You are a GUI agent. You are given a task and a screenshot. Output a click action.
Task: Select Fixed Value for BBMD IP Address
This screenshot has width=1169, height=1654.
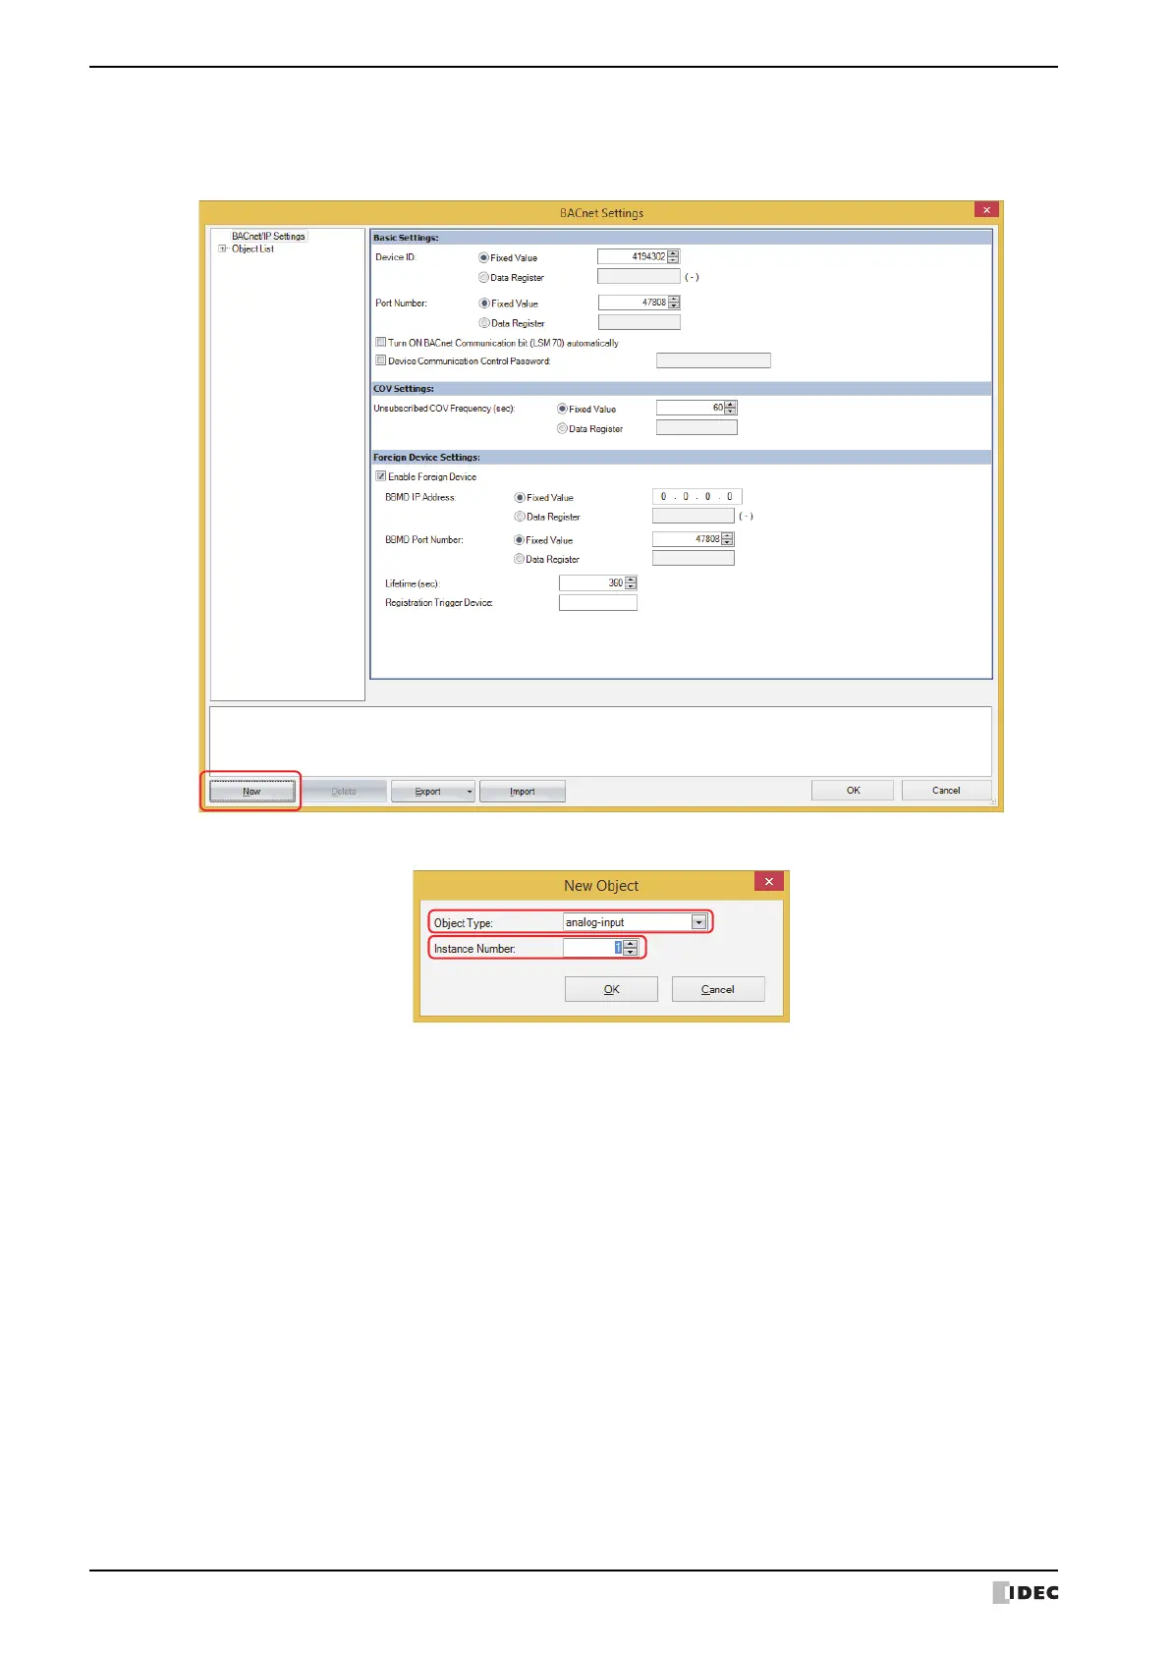pyautogui.click(x=520, y=498)
